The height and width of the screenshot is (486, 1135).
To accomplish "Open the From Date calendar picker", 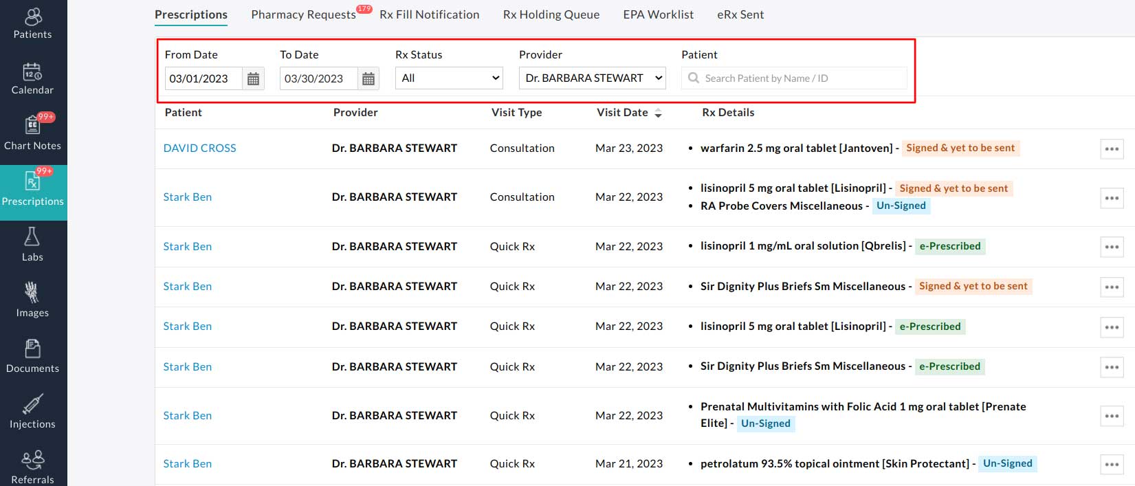I will 253,79.
